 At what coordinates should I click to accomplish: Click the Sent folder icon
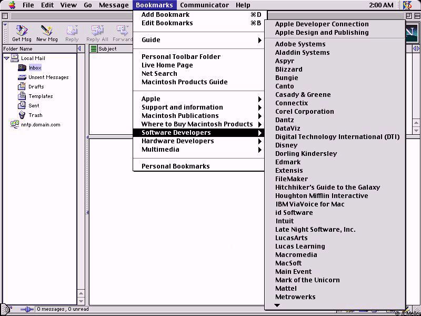point(22,105)
